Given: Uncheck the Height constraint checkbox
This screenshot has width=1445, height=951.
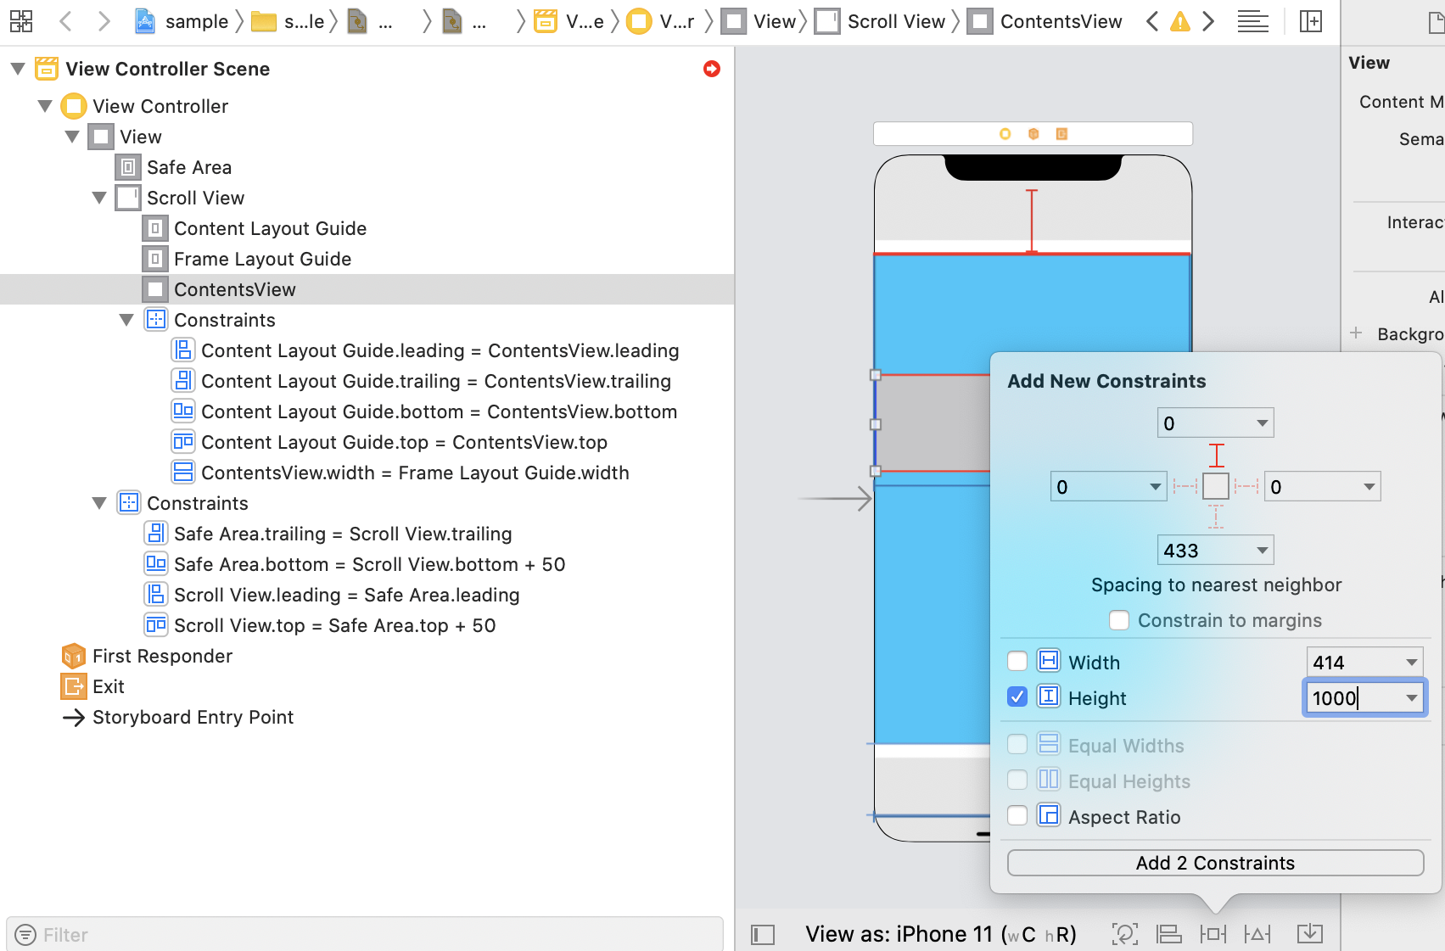Looking at the screenshot, I should [1017, 696].
